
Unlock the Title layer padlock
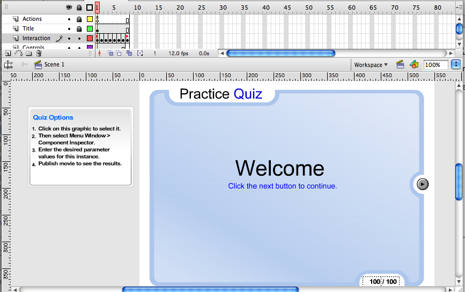click(x=79, y=29)
